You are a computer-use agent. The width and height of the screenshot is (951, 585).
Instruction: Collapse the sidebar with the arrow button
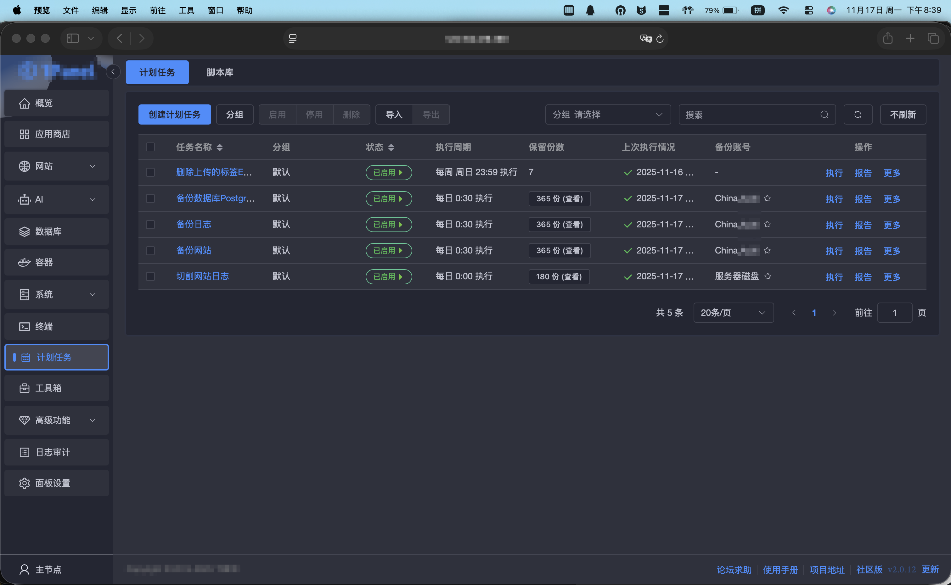click(x=113, y=72)
